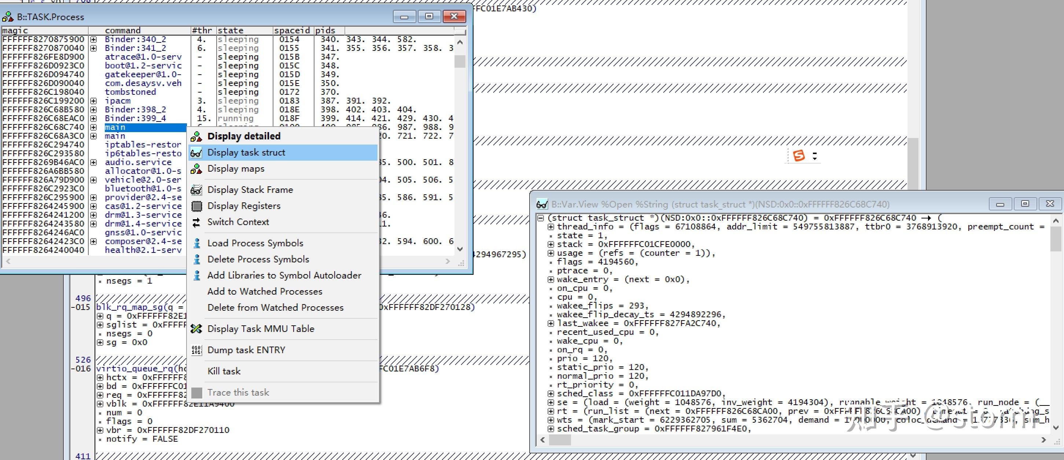Click the glasses icon for Display task struct
Screen dimensions: 1064x460
point(196,153)
